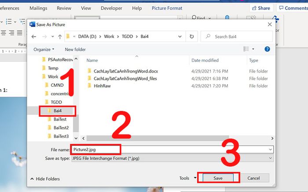The width and height of the screenshot is (308, 192).
Task: Open File name history dropdown arrow
Action: [271, 150]
